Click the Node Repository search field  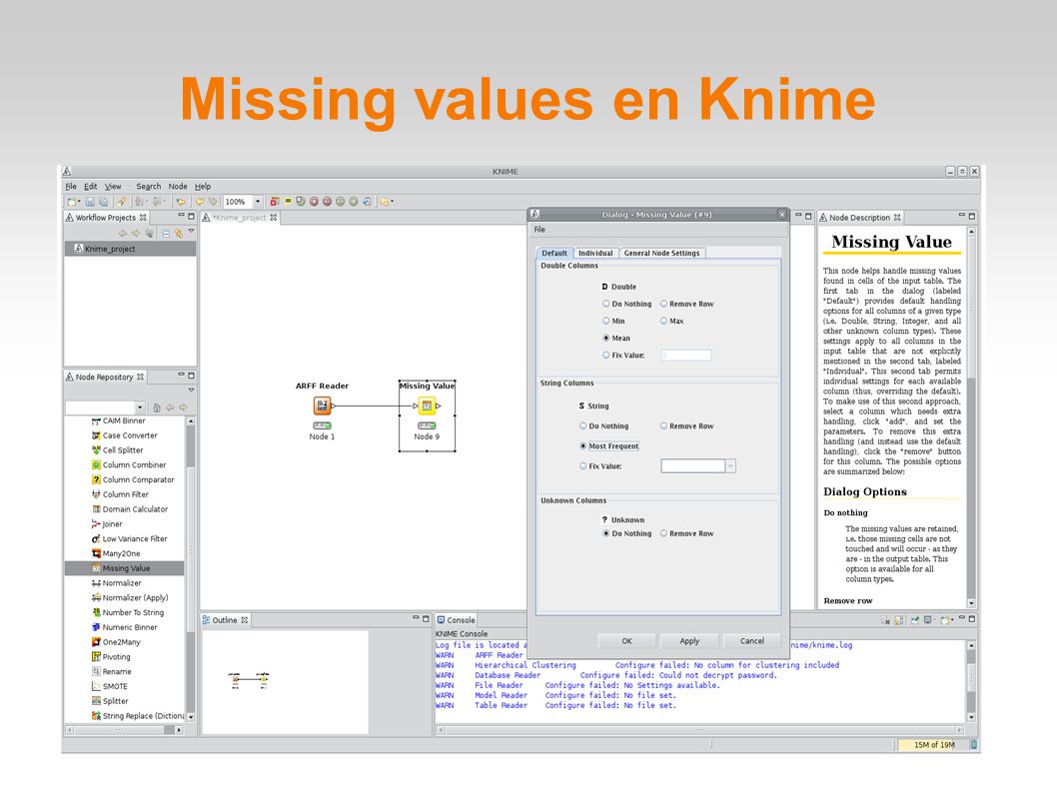click(x=101, y=407)
